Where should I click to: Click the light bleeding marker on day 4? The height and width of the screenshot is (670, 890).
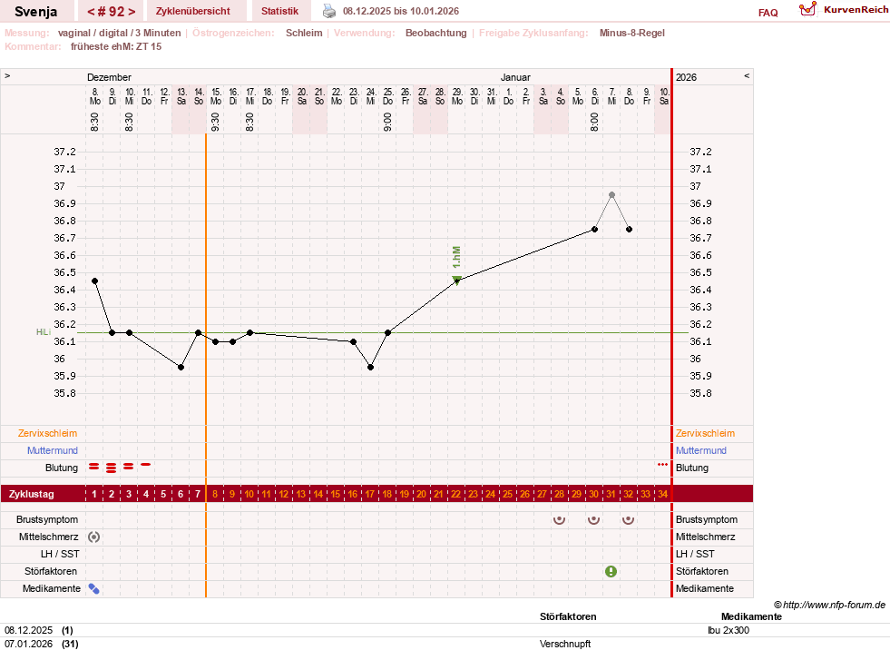[x=146, y=465]
